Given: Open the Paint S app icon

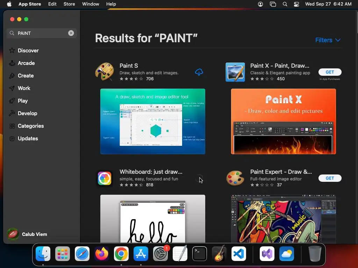Looking at the screenshot, I should point(104,72).
